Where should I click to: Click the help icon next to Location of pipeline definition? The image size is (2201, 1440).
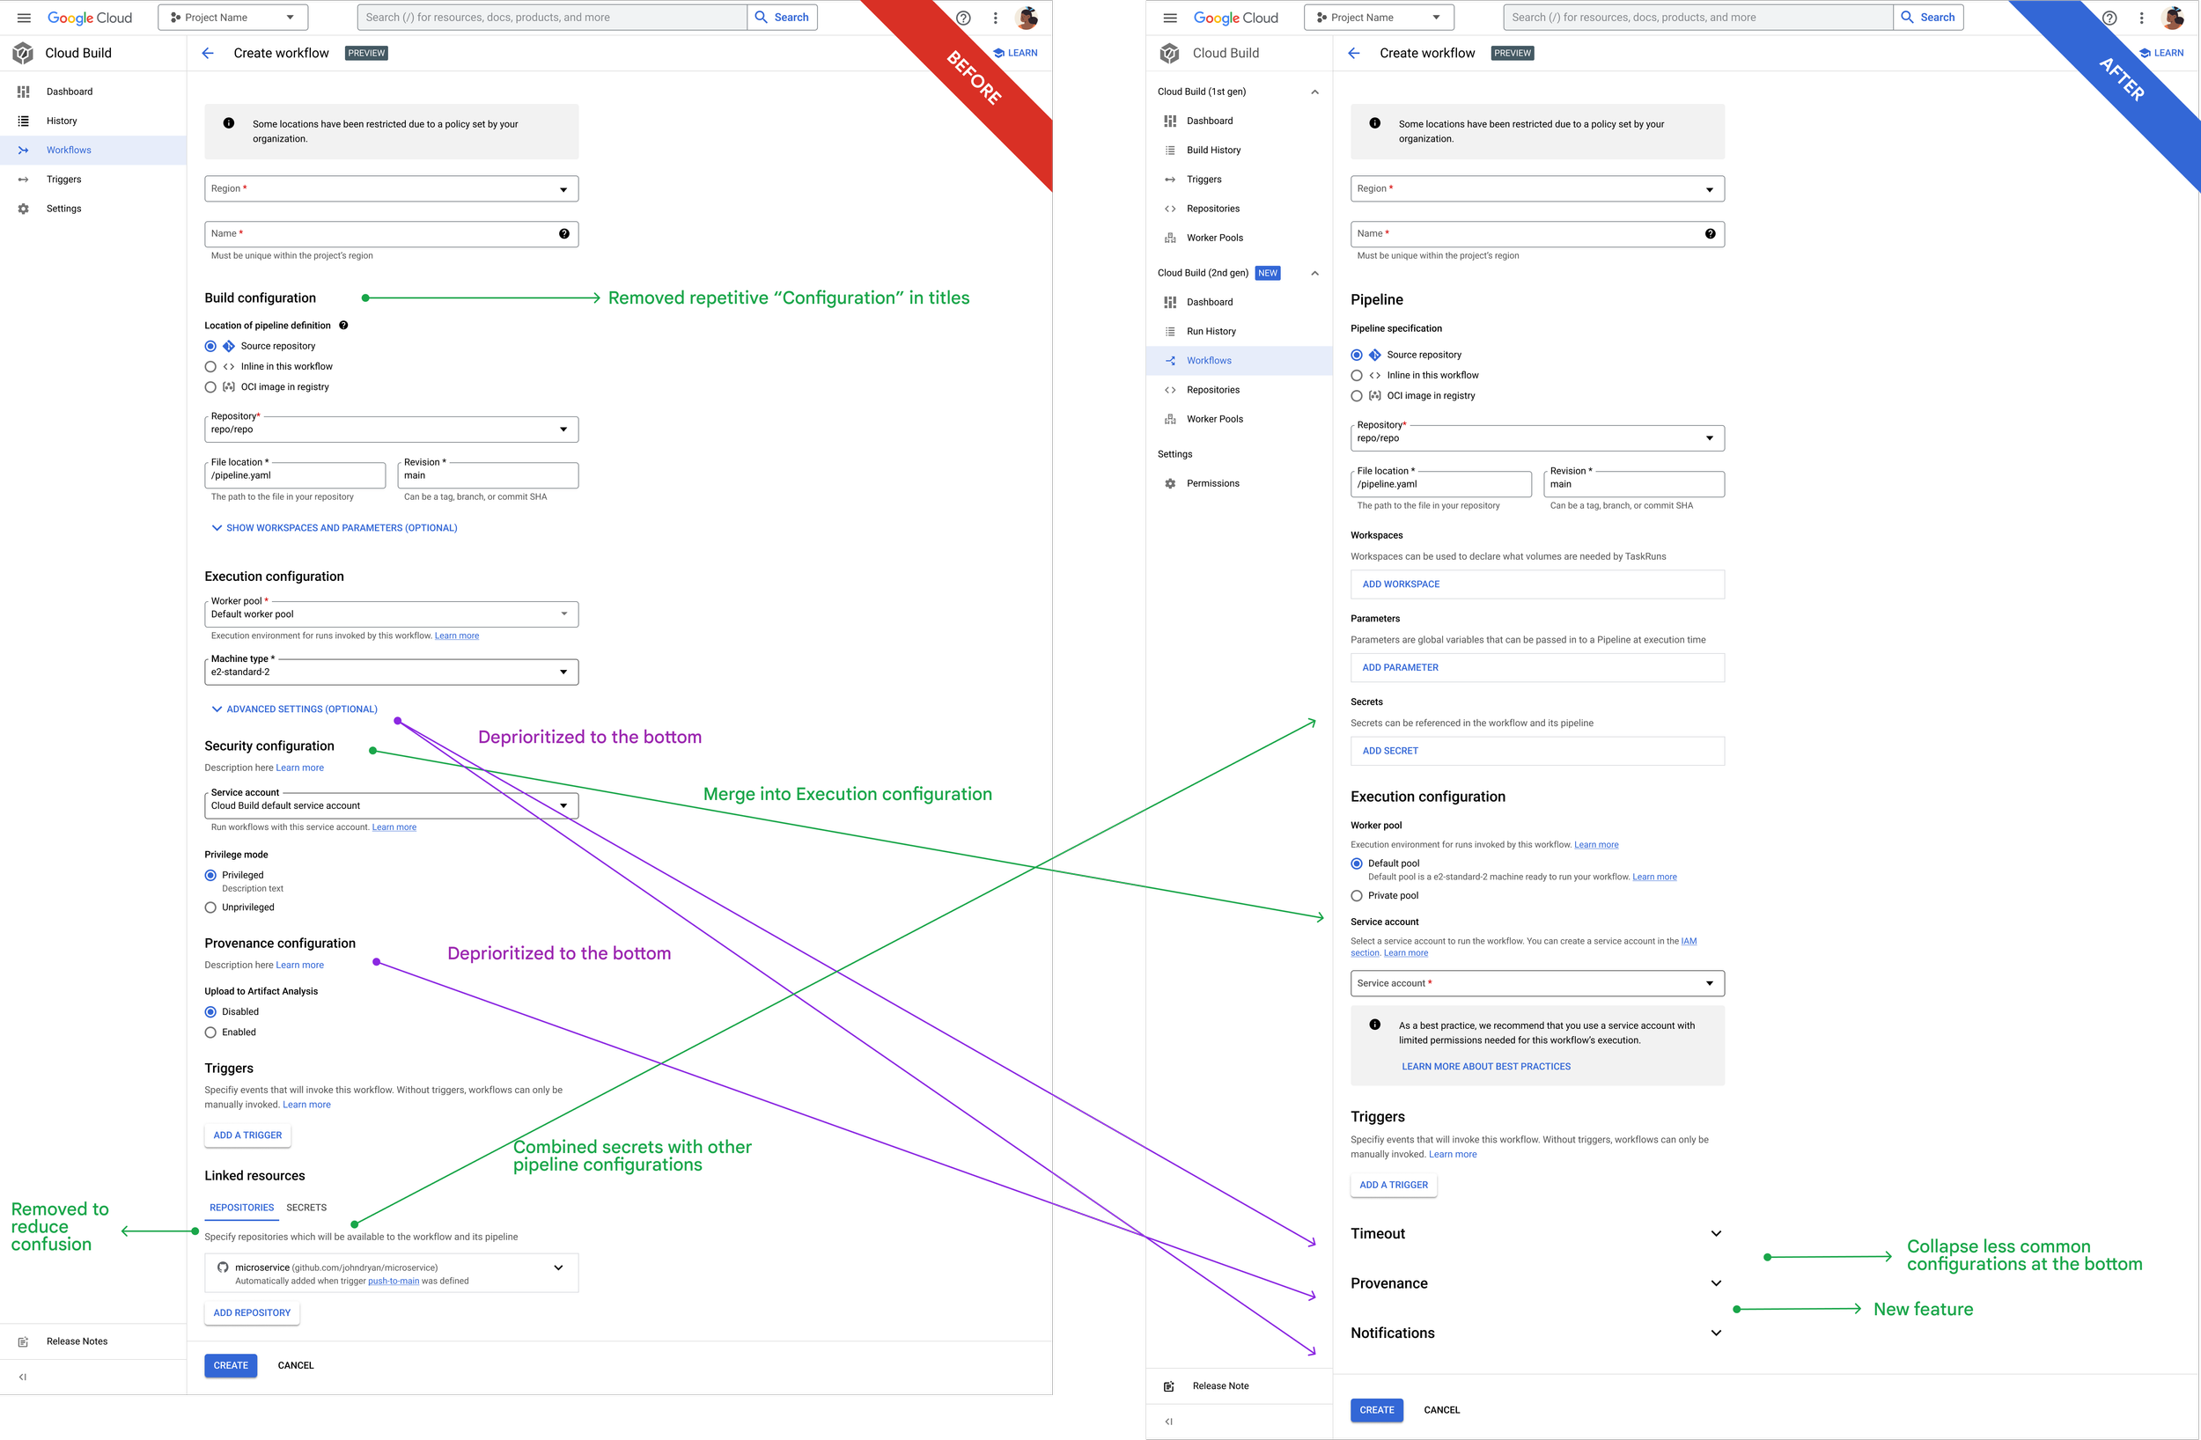point(343,326)
